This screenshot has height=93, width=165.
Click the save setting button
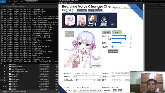(x=113, y=51)
